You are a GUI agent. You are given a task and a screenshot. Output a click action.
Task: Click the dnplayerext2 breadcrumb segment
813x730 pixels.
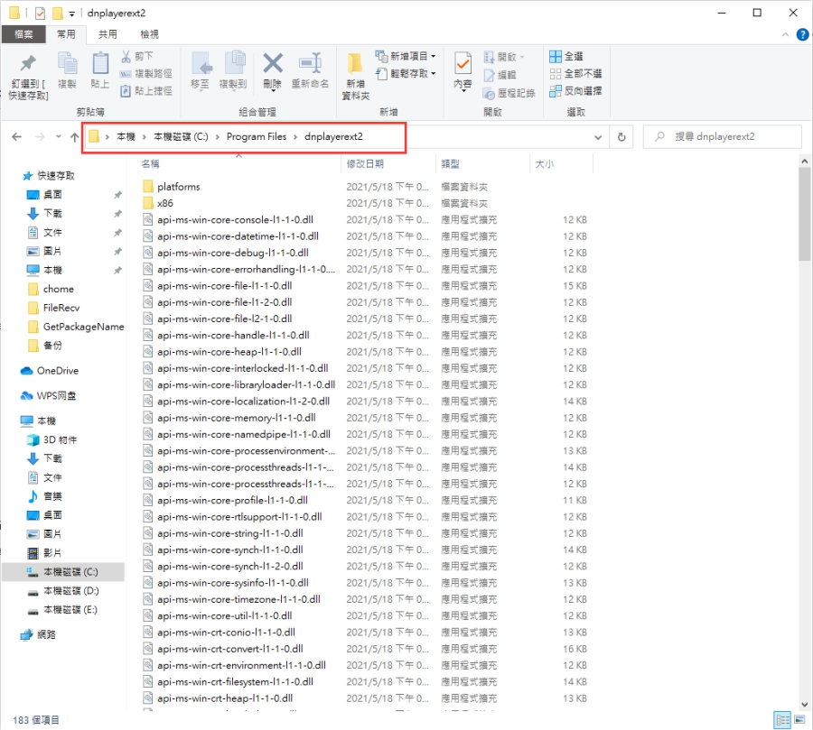pos(333,137)
